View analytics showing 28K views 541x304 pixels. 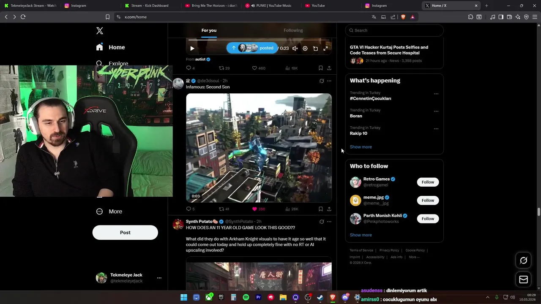292,209
